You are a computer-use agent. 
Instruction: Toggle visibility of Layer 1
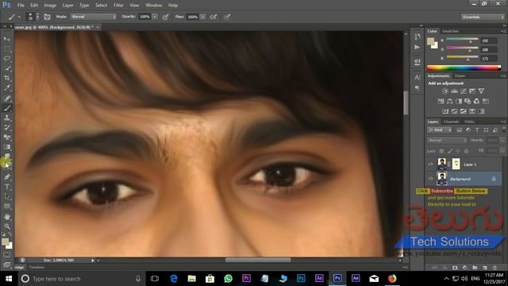pos(430,164)
